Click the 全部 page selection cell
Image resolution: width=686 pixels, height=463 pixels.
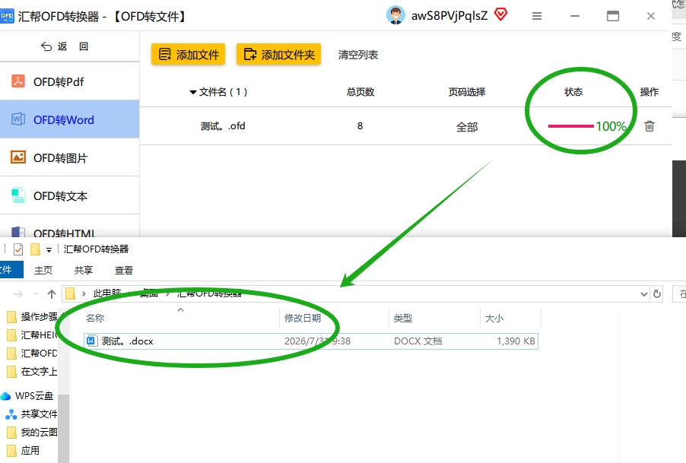pos(467,127)
